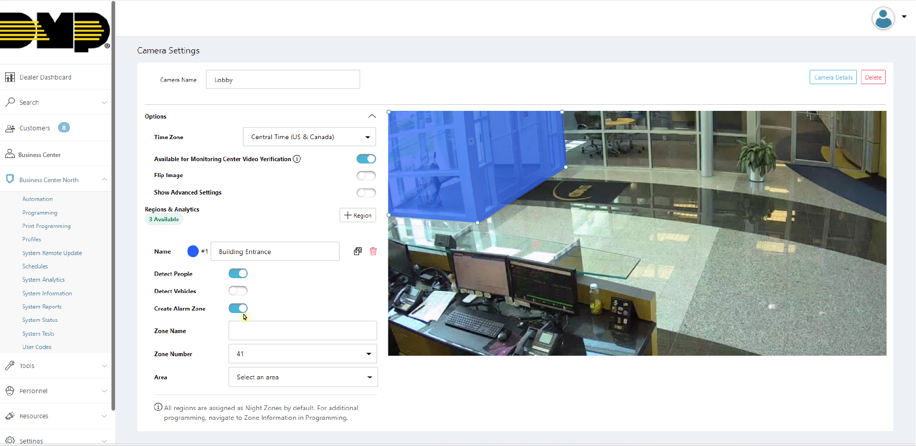Disable Monitoring Center Video Verification toggle

point(366,159)
